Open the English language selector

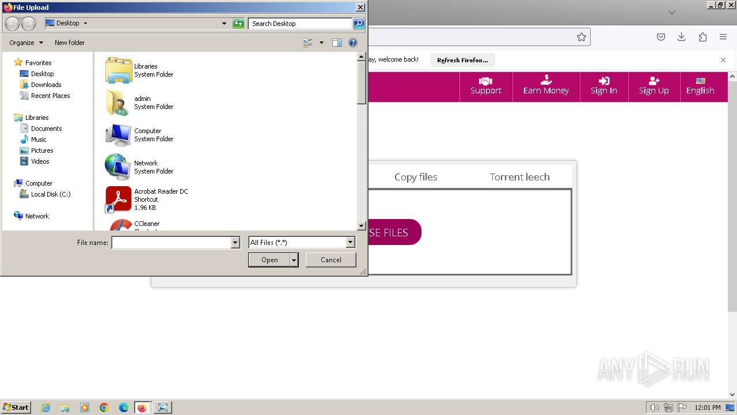point(700,86)
